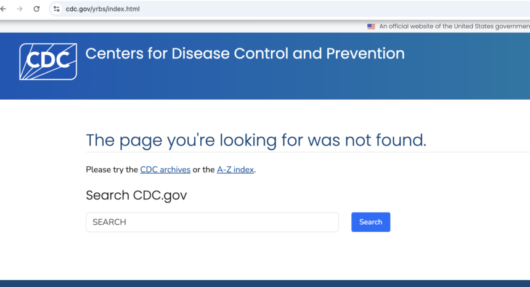
Task: Click the divider line beneath the heading
Action: coord(308,152)
